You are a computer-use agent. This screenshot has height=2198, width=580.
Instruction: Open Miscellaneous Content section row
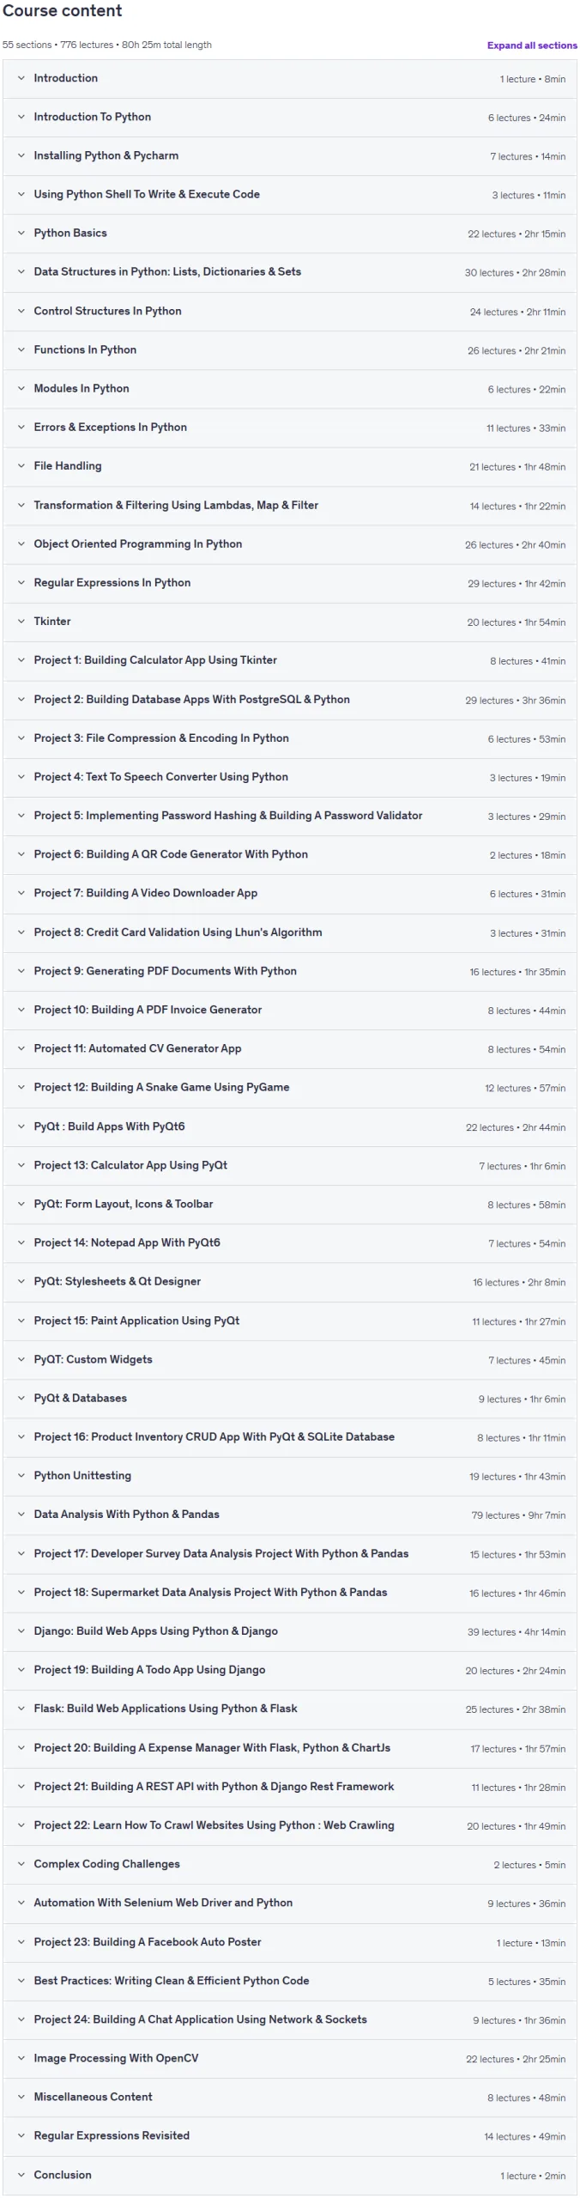pyautogui.click(x=290, y=2097)
